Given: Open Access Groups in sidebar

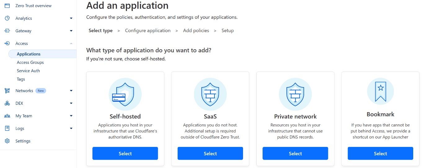Looking at the screenshot, I should coord(30,62).
